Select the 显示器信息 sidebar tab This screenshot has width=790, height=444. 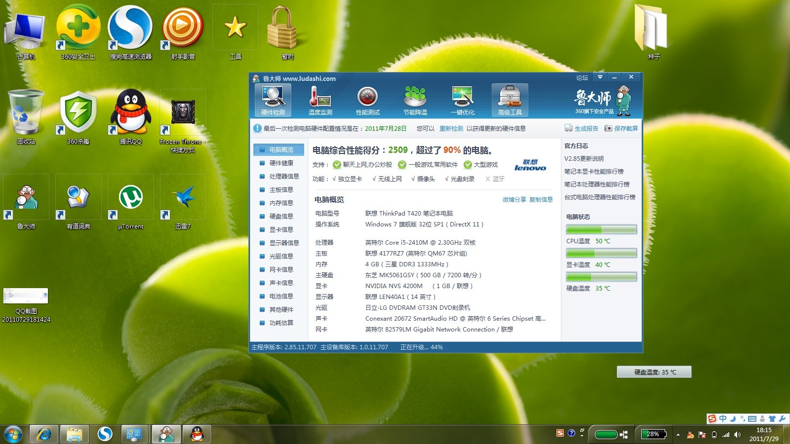[278, 243]
